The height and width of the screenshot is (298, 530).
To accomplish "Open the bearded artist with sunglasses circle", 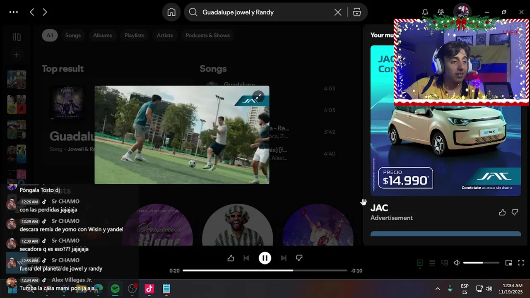I will pyautogui.click(x=237, y=225).
